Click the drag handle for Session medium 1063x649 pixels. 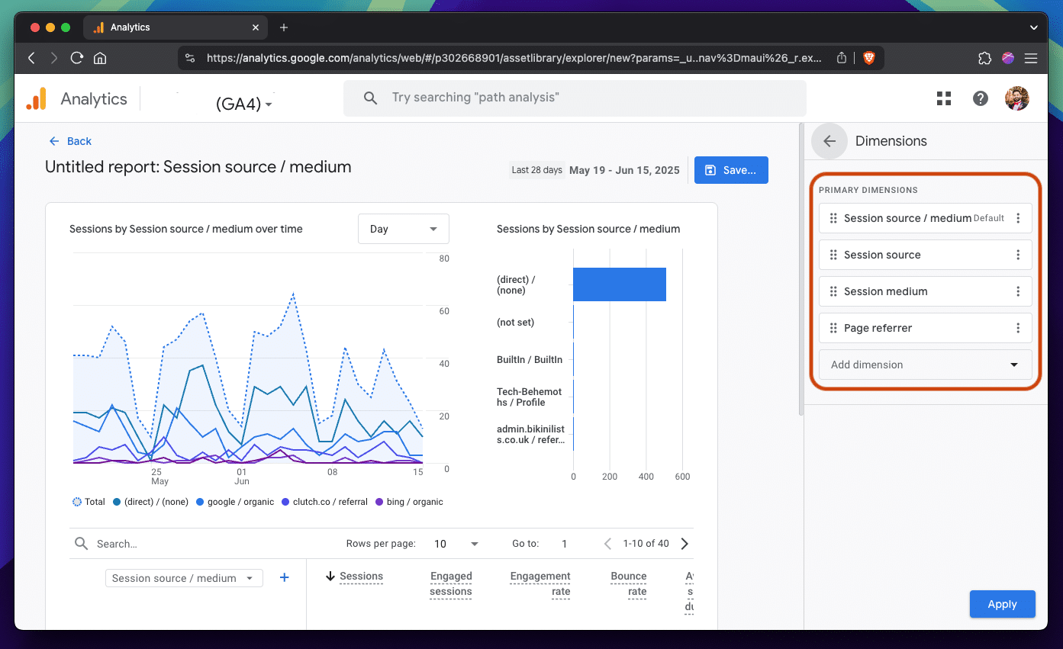pos(833,291)
